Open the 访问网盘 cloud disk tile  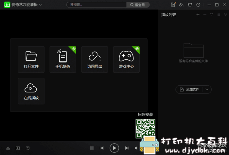[x=95, y=59]
